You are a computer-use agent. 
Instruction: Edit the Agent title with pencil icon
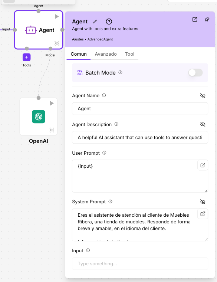pos(95,22)
